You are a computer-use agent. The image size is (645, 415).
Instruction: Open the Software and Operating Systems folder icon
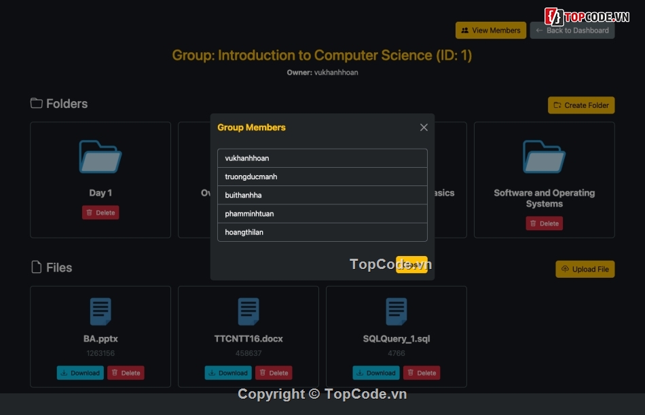(x=544, y=157)
